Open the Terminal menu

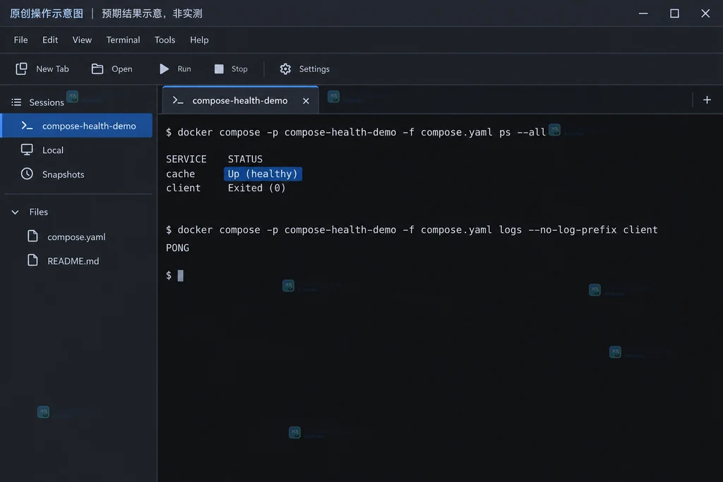tap(123, 40)
